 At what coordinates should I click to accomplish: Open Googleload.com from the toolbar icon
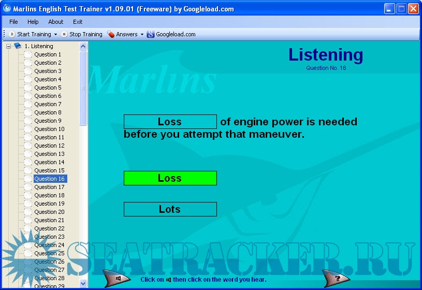(151, 34)
